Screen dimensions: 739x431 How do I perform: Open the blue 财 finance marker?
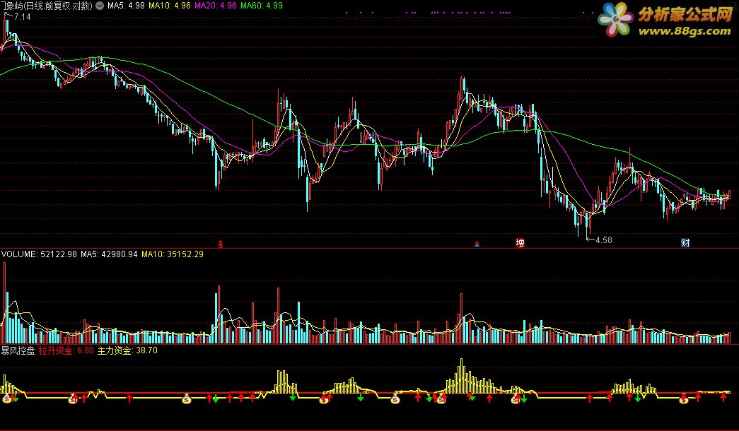(685, 243)
